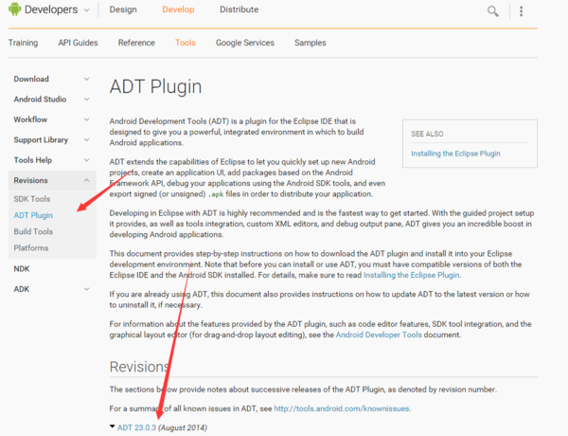Open the search magnifier icon
Screen dimensions: 568x436
click(x=492, y=11)
